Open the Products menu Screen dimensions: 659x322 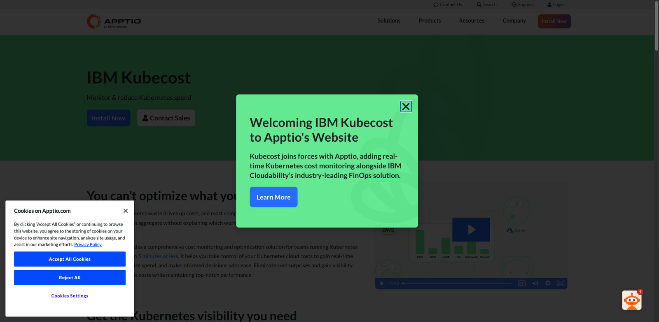[430, 21]
